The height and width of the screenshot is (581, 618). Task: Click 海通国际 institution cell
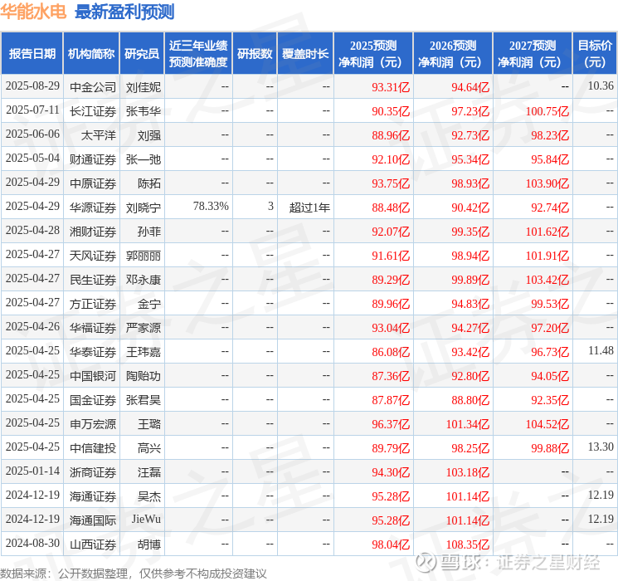tap(93, 520)
